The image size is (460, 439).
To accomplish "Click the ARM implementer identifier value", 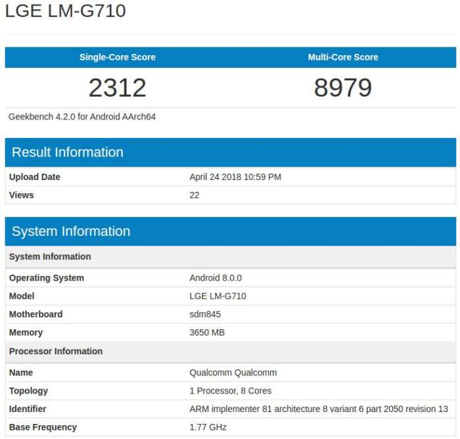I will 318,409.
